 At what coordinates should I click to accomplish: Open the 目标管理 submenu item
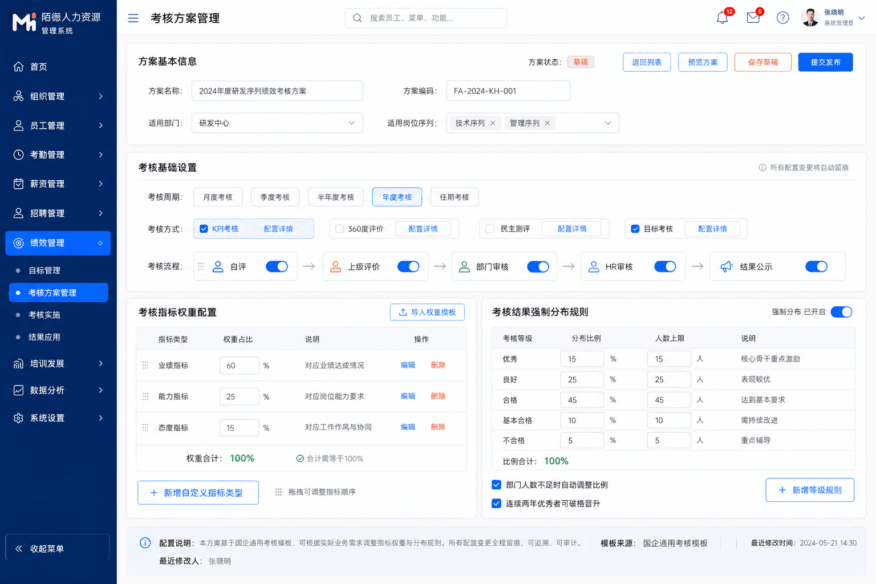pyautogui.click(x=44, y=270)
